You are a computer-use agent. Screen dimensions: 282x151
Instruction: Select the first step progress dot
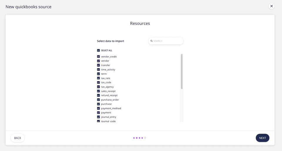click(134, 138)
